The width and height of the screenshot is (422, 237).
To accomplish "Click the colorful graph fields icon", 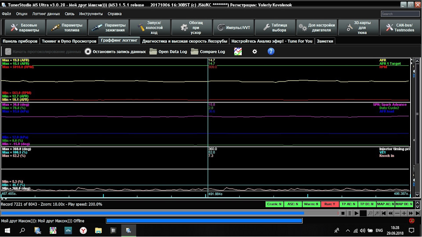I will 238,51.
